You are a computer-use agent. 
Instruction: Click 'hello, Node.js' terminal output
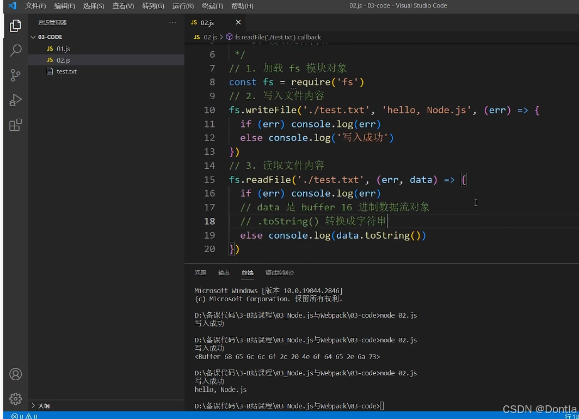[220, 390]
